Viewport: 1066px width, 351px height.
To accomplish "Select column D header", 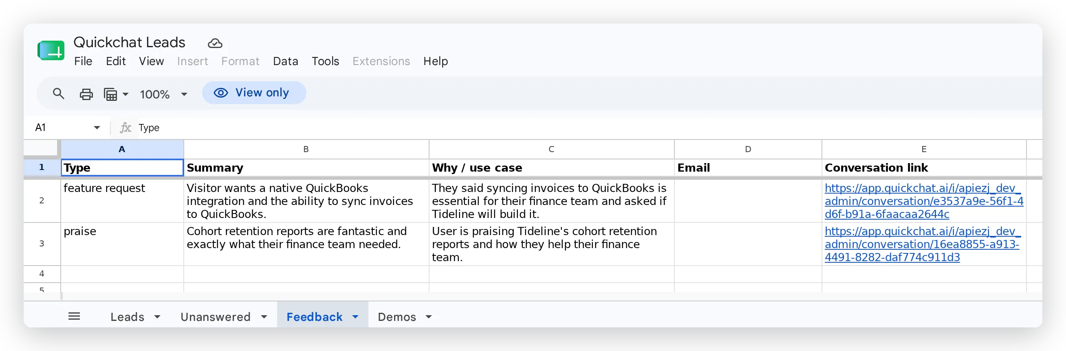I will pos(748,149).
